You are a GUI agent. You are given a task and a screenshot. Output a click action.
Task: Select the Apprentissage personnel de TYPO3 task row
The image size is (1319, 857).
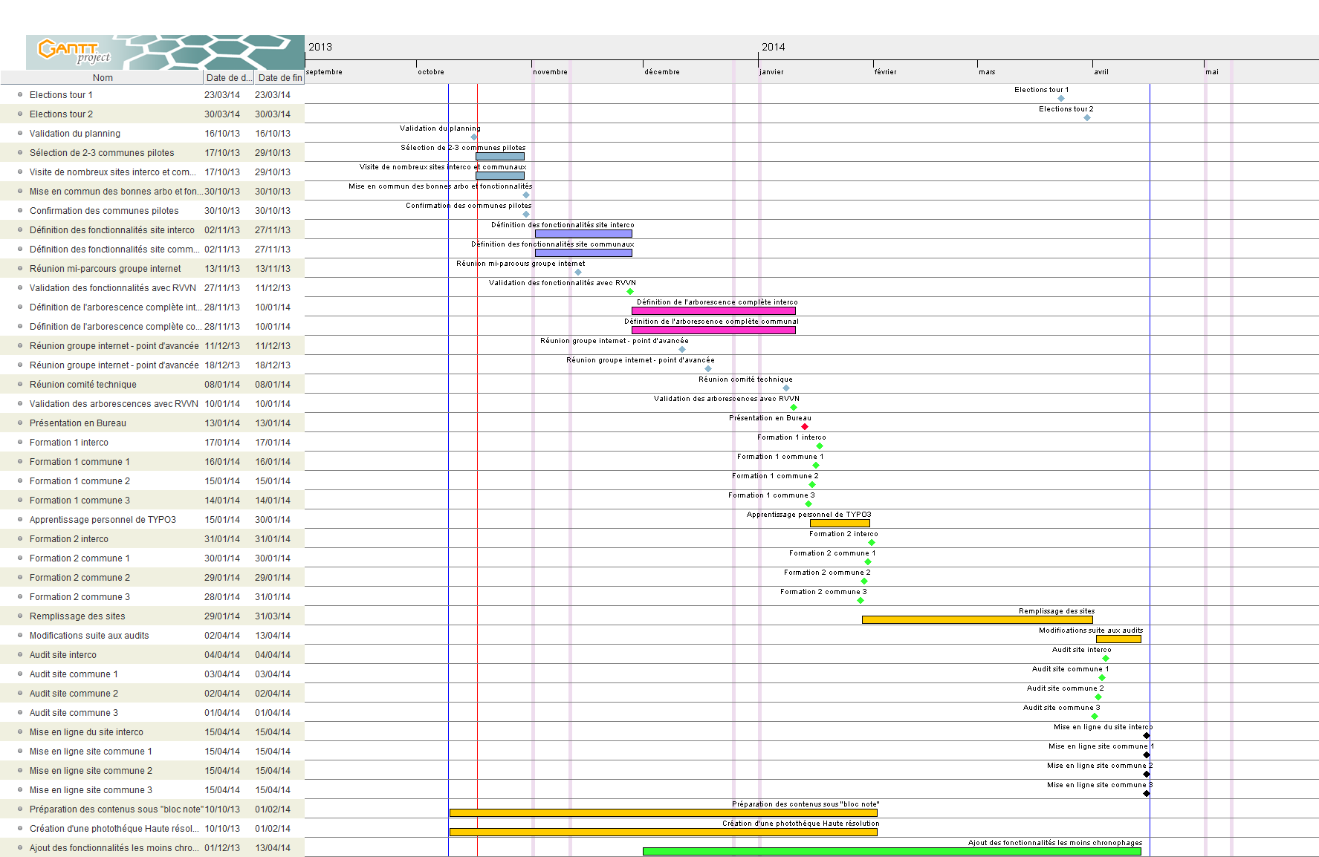click(103, 520)
